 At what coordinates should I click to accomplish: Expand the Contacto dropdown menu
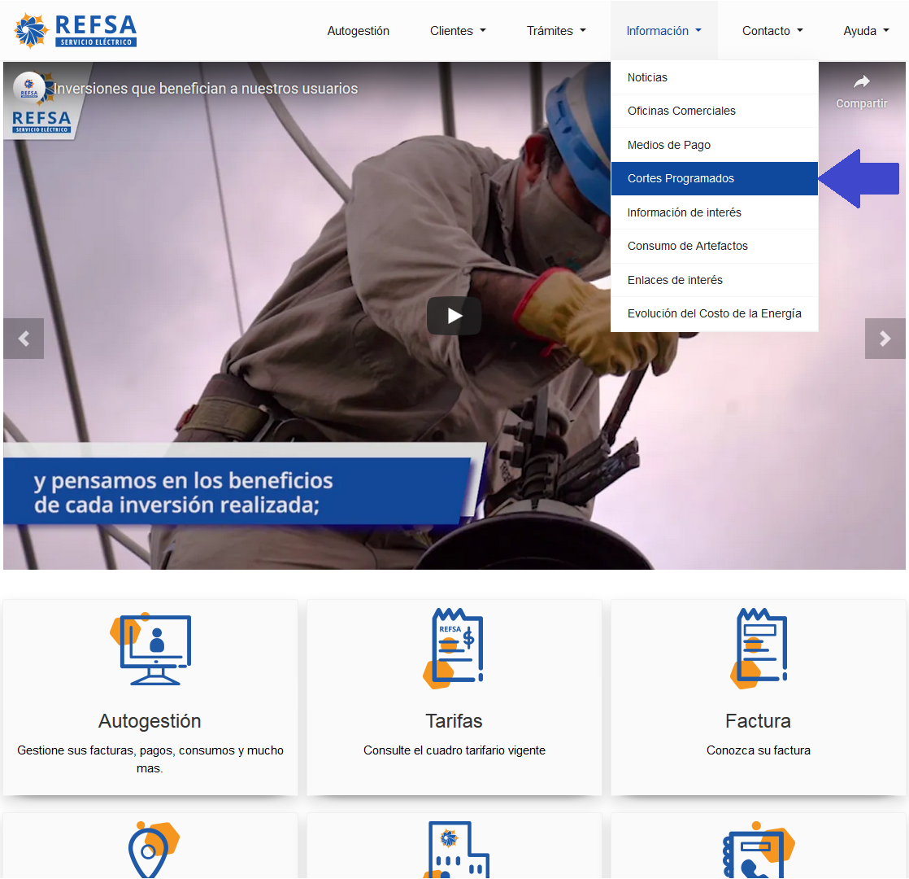pos(772,31)
